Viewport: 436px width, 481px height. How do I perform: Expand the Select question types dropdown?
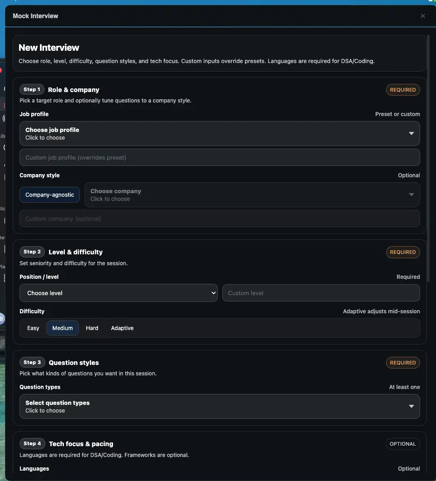pos(219,406)
